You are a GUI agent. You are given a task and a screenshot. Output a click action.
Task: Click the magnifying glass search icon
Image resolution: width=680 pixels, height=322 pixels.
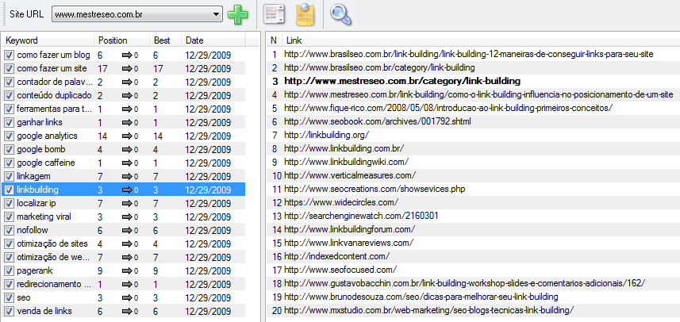(x=341, y=14)
